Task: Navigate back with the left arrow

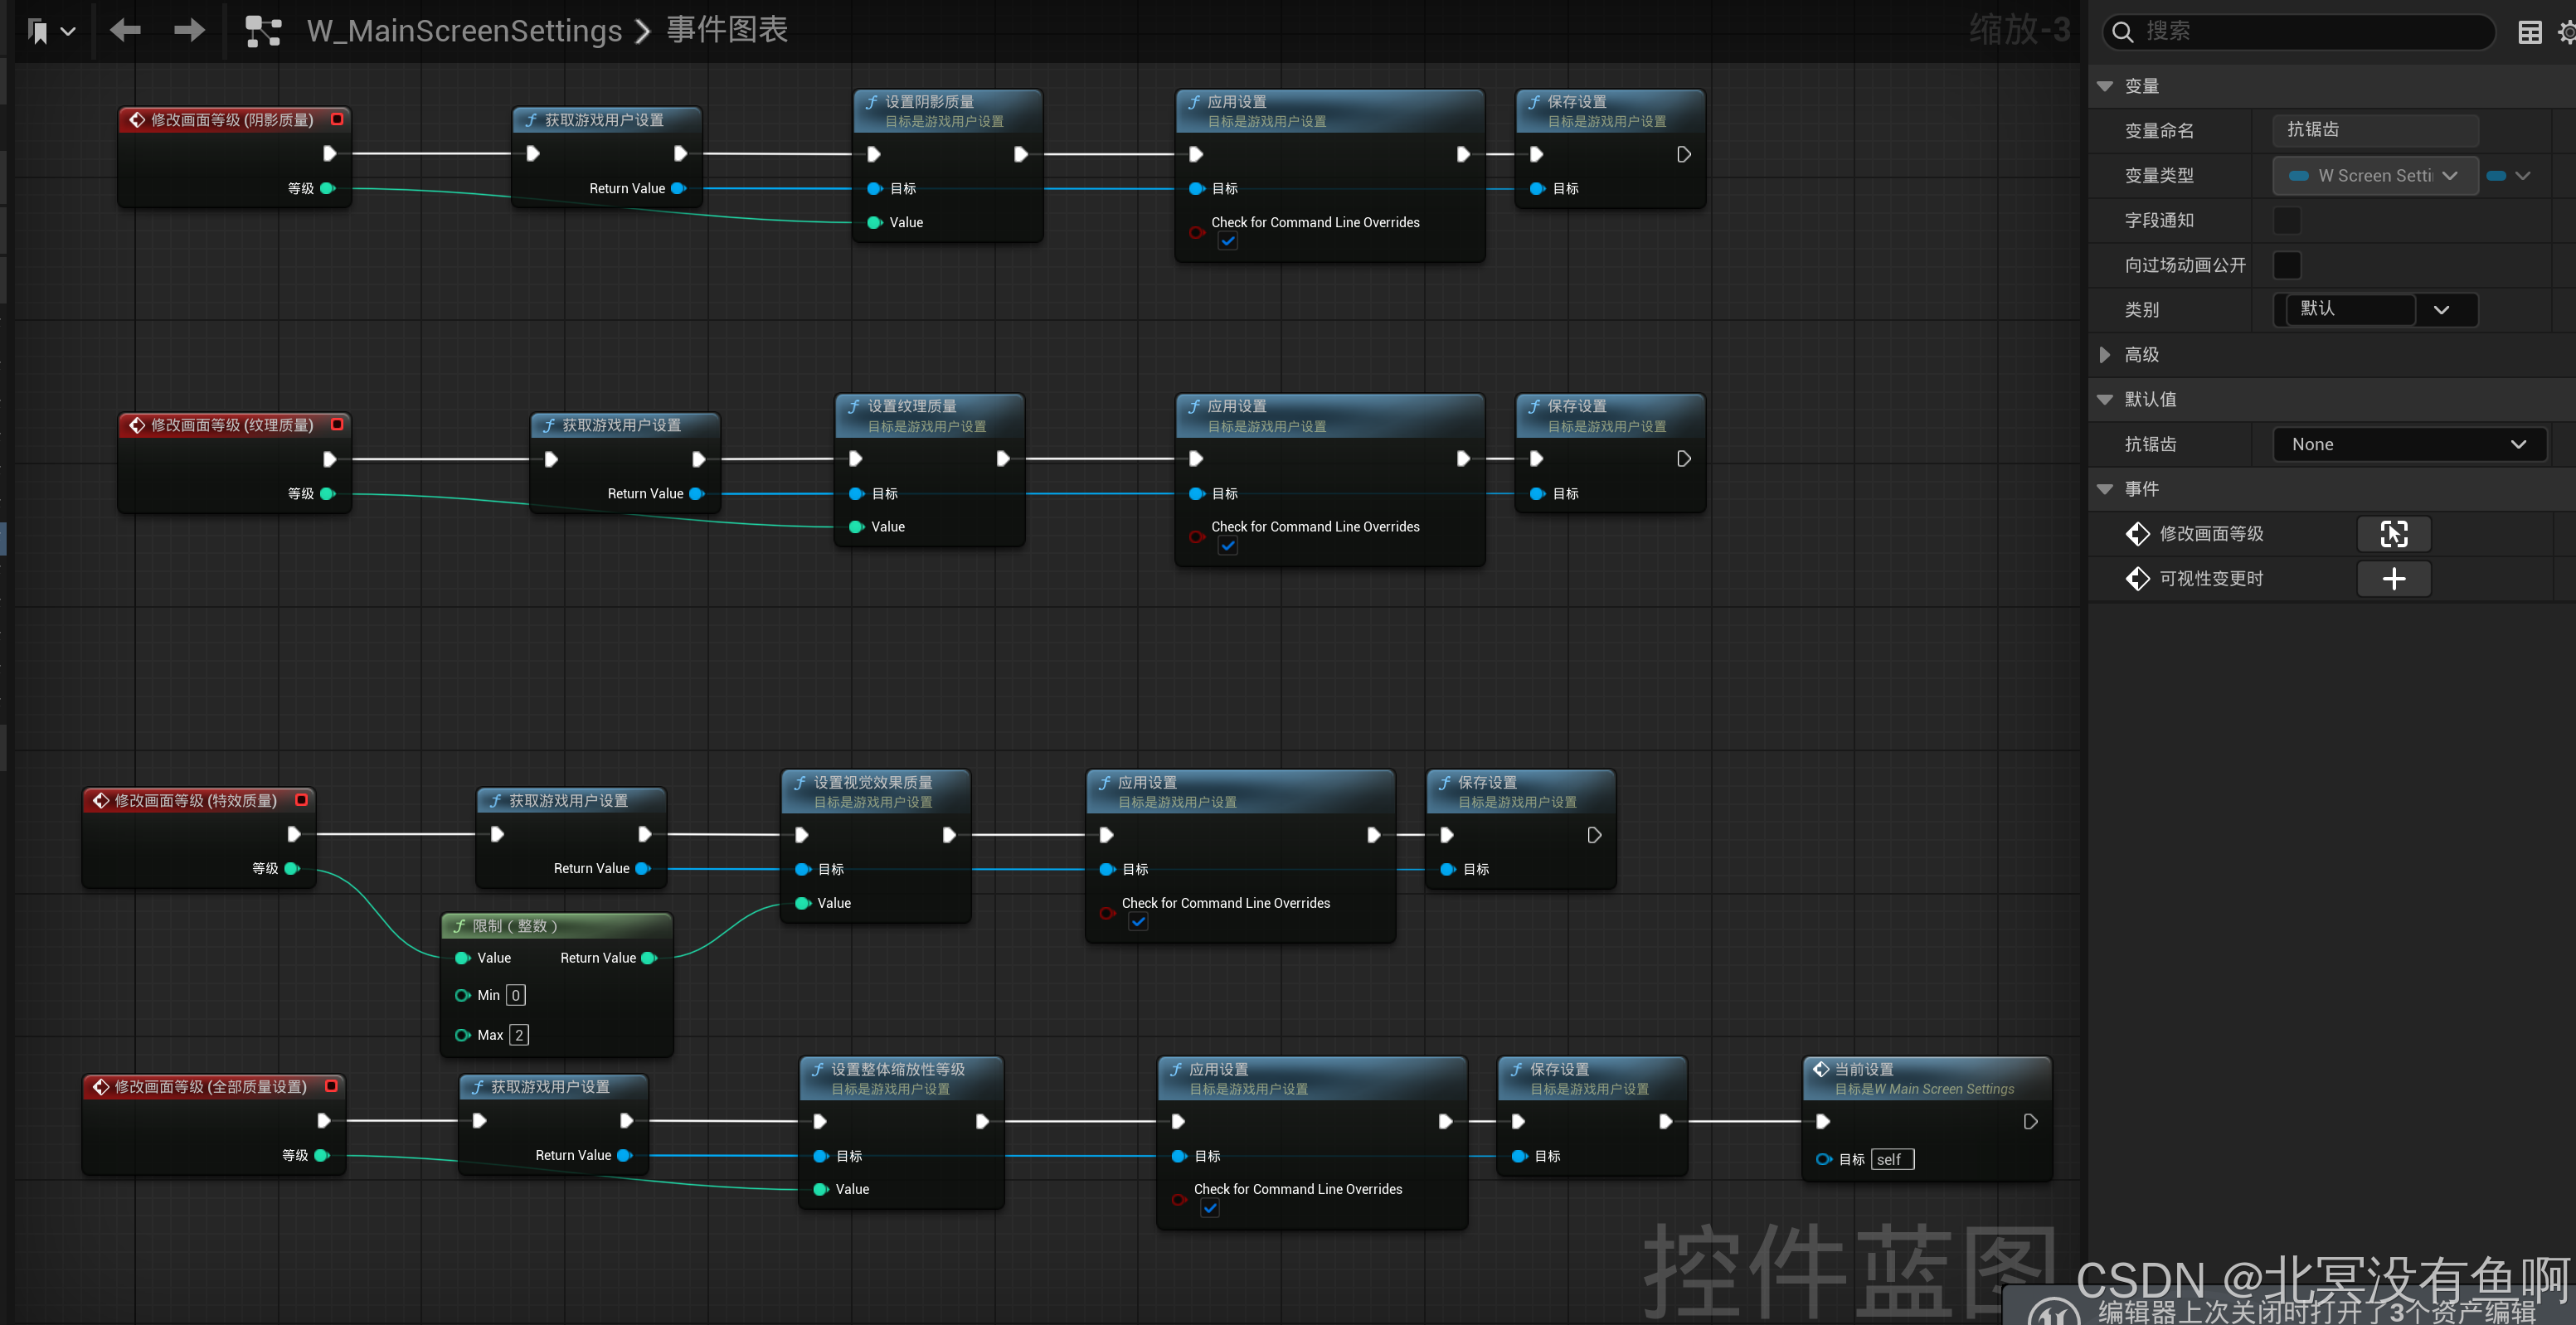Action: (x=126, y=31)
